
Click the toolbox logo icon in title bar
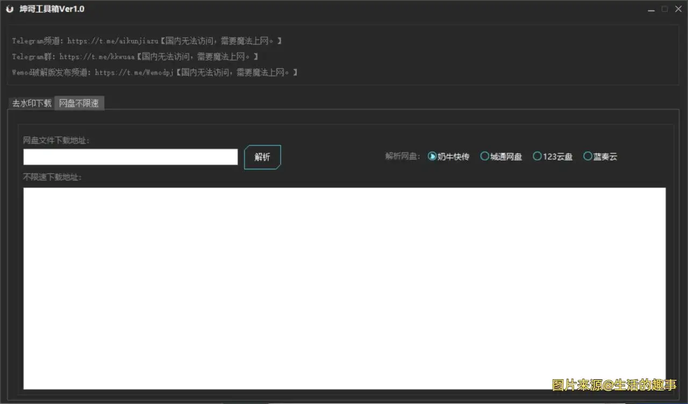[9, 9]
